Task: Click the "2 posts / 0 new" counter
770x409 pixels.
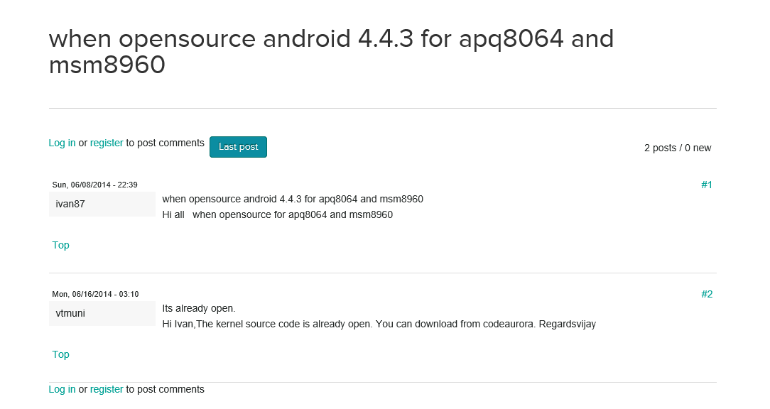Action: [x=678, y=148]
